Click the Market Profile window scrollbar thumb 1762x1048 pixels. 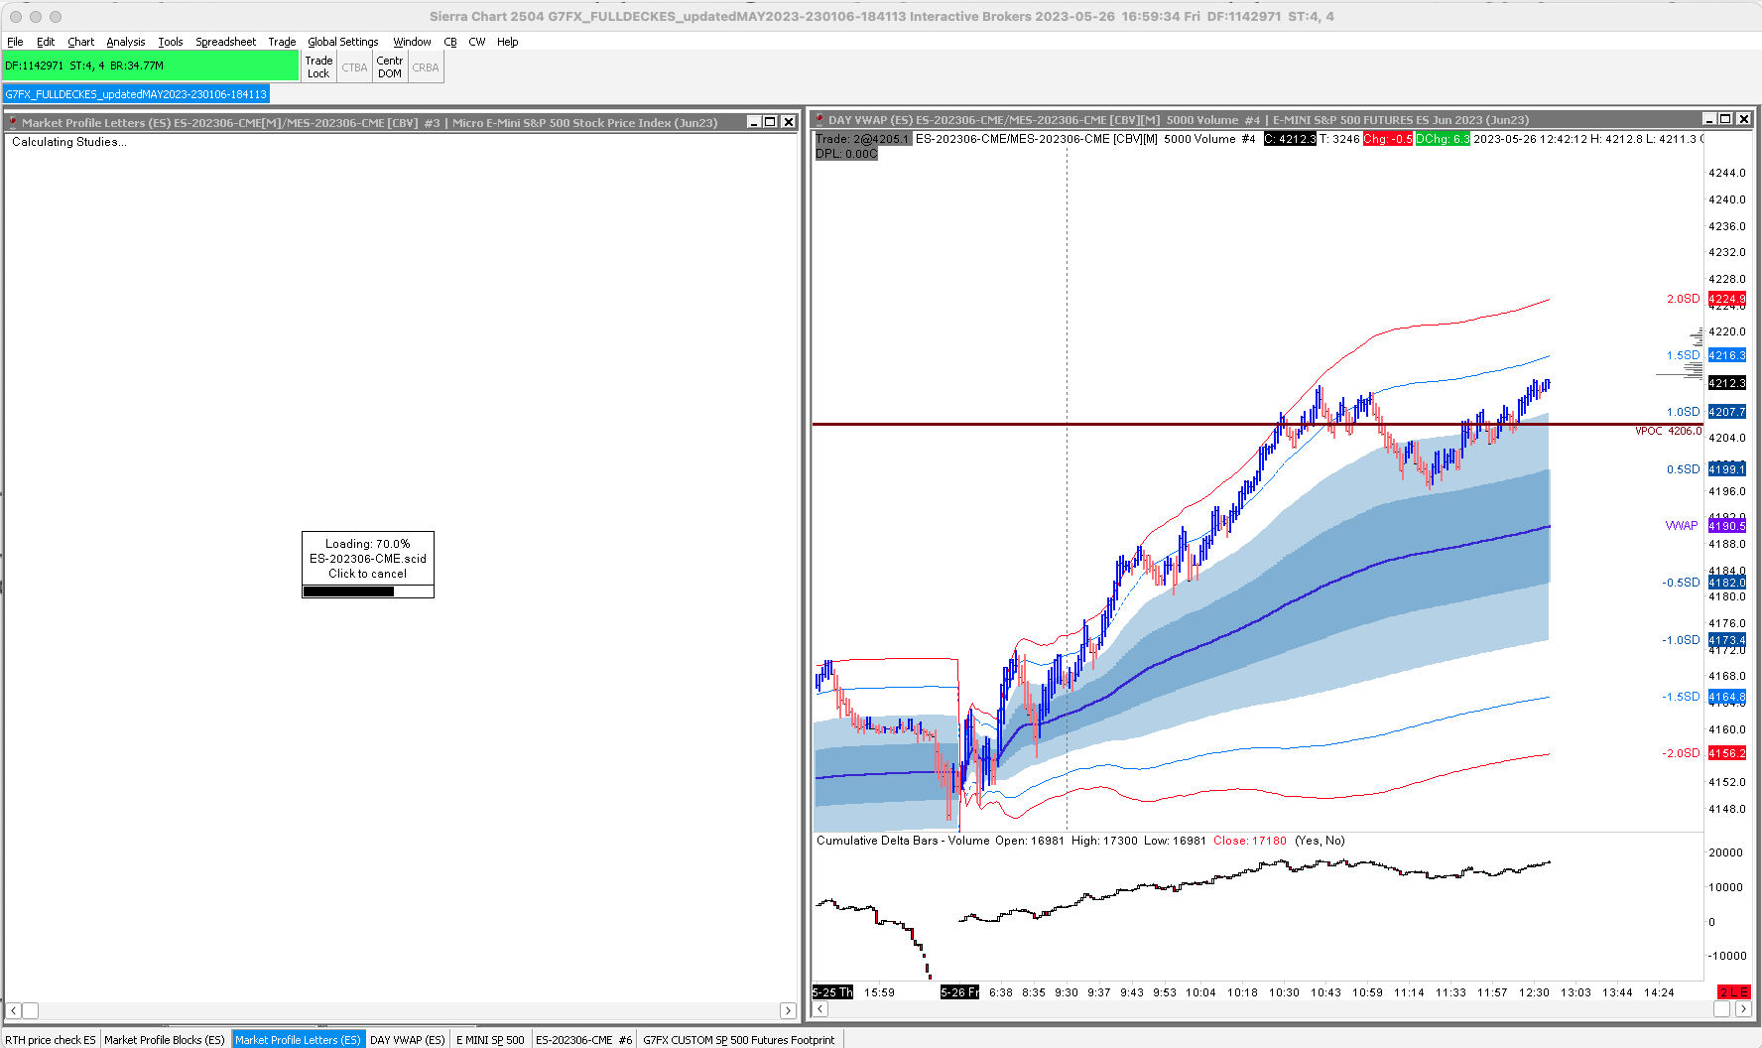(x=31, y=1010)
